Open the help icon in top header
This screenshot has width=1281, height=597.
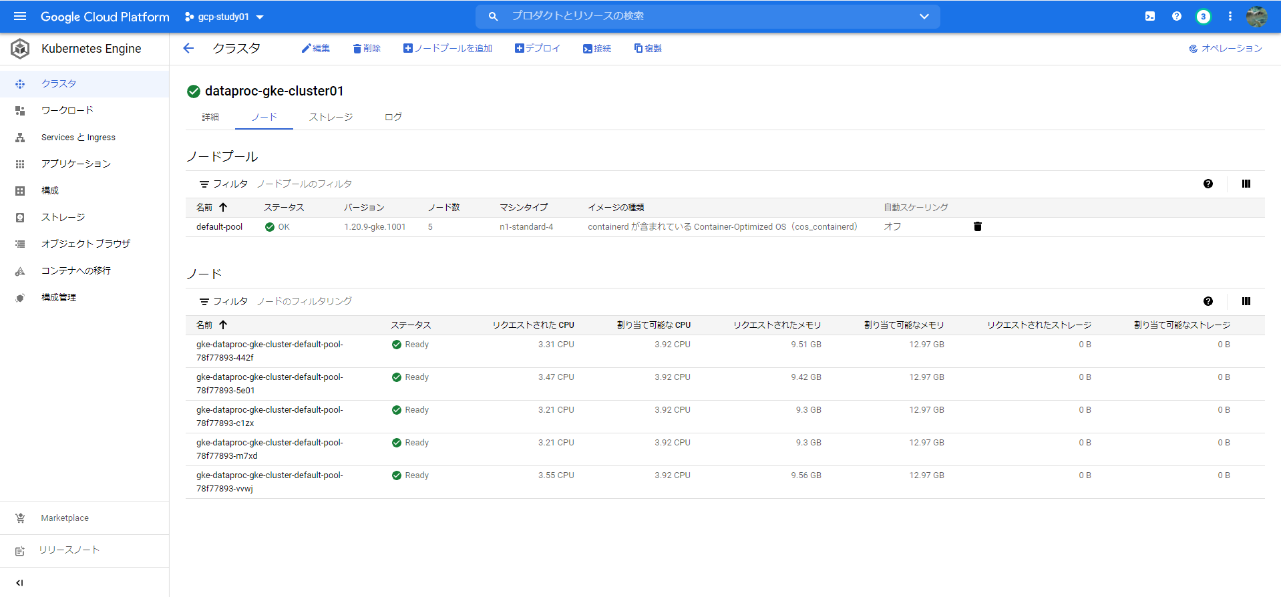point(1177,17)
